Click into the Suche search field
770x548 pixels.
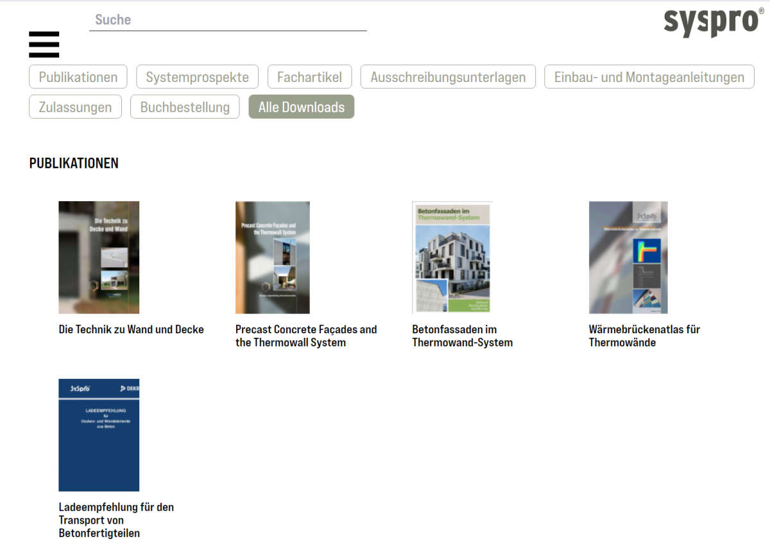pos(228,20)
